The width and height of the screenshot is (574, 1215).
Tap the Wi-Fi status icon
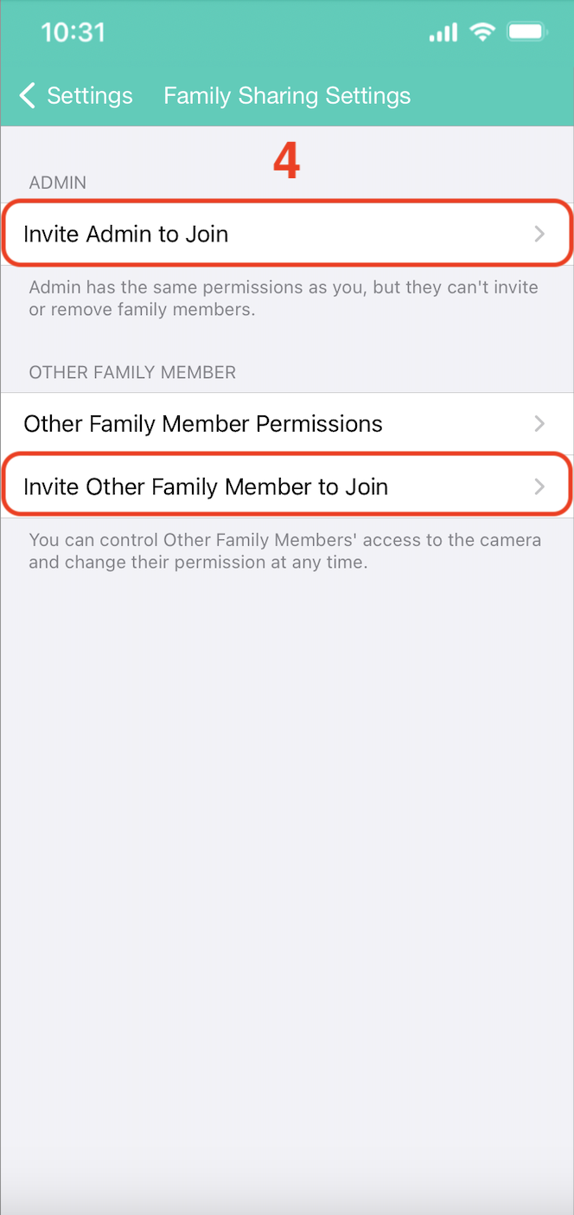[482, 33]
